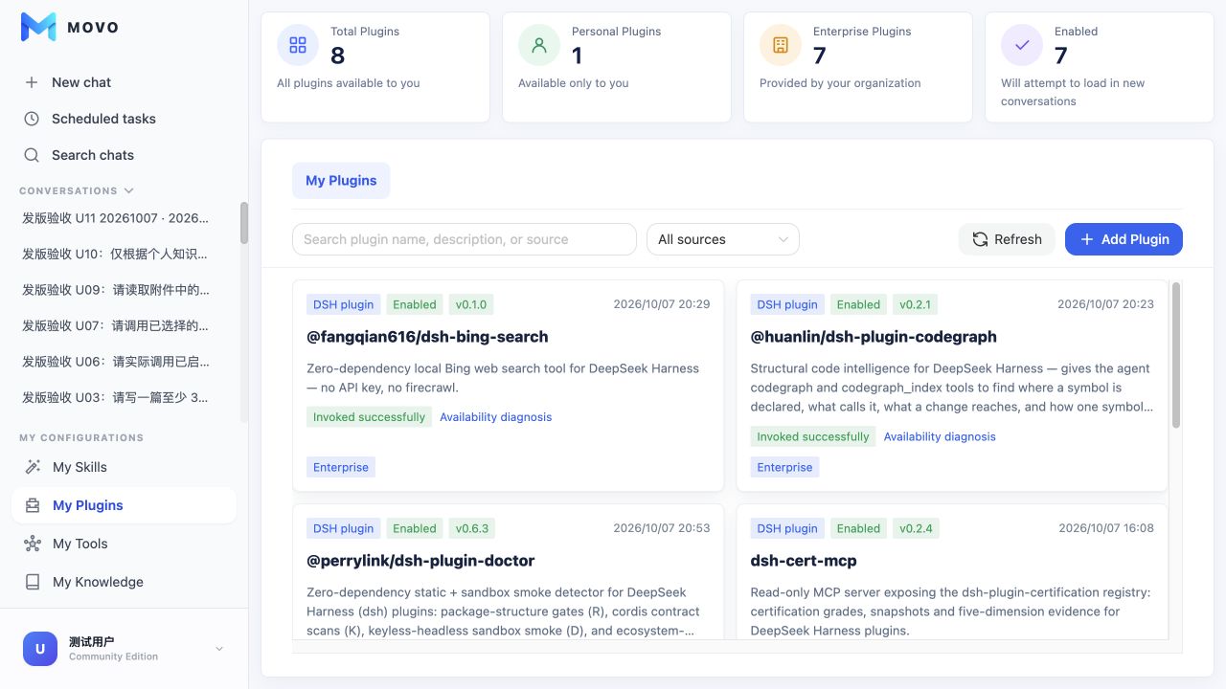Click the magnifier icon for Search chats
The height and width of the screenshot is (689, 1226).
(x=32, y=155)
